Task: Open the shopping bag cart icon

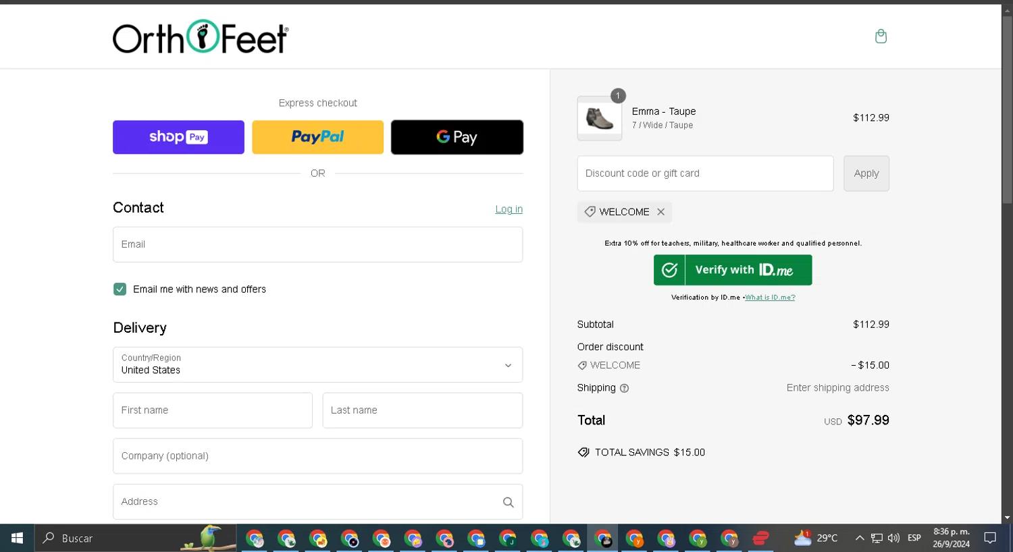Action: (x=881, y=36)
